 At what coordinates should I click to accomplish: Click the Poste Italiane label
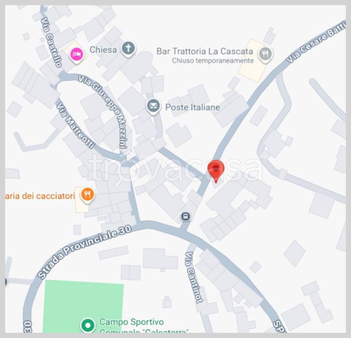click(x=192, y=107)
